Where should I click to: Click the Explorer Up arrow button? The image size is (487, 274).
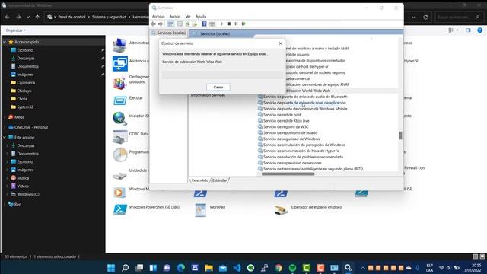tap(37, 17)
